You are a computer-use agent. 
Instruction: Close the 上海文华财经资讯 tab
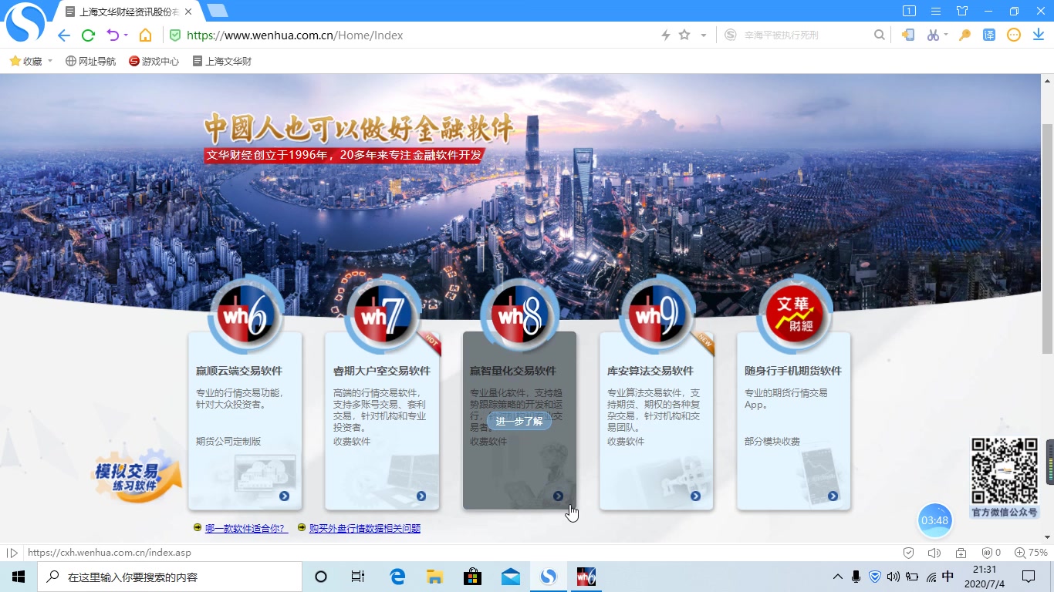[189, 12]
